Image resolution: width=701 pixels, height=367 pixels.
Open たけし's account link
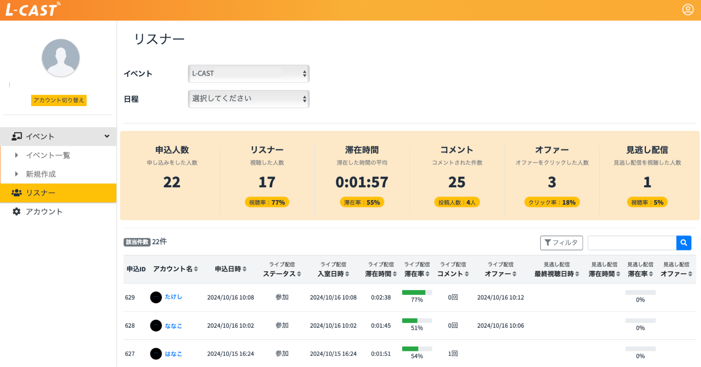(x=173, y=297)
